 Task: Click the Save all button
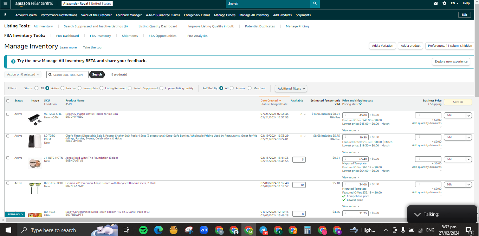click(458, 102)
